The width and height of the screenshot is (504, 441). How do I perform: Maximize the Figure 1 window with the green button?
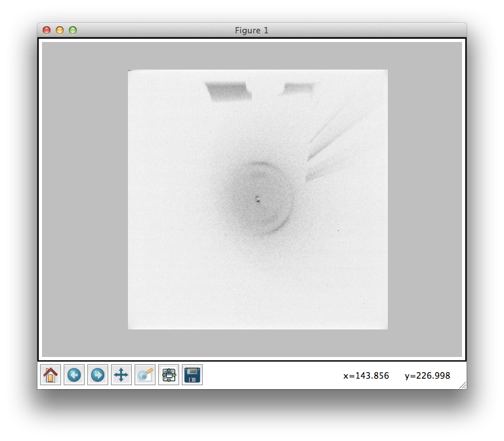click(x=73, y=30)
